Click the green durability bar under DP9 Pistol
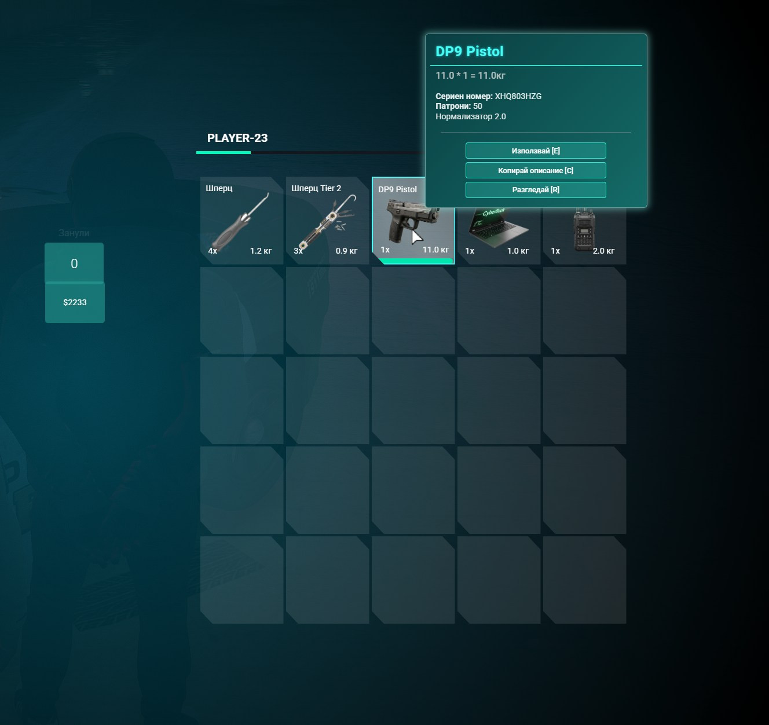Viewport: 769px width, 725px height. tap(416, 261)
